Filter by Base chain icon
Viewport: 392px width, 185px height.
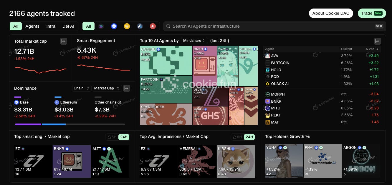click(114, 26)
